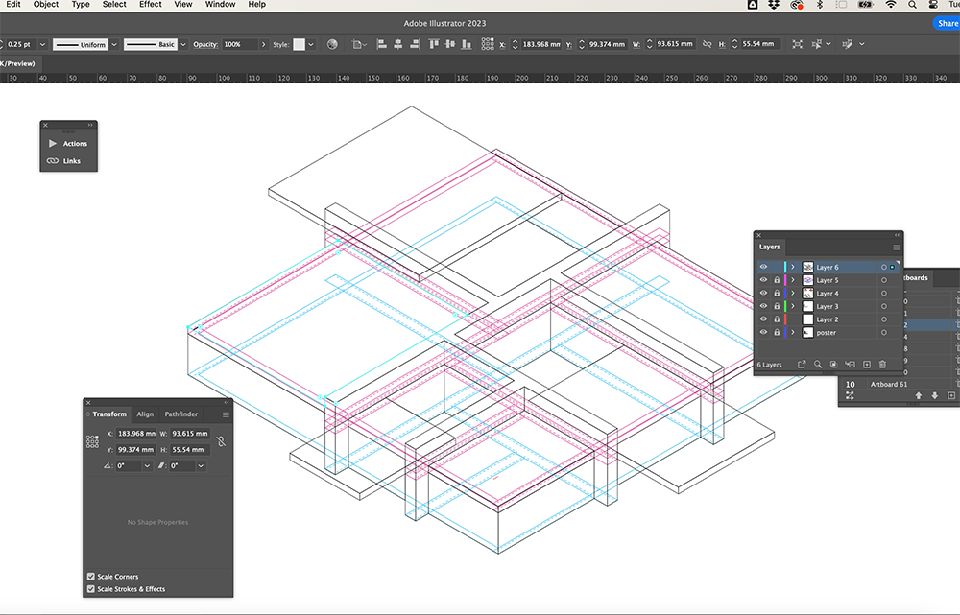Open the 9-point reference locator in control bar
This screenshot has height=615, width=960.
coord(488,43)
